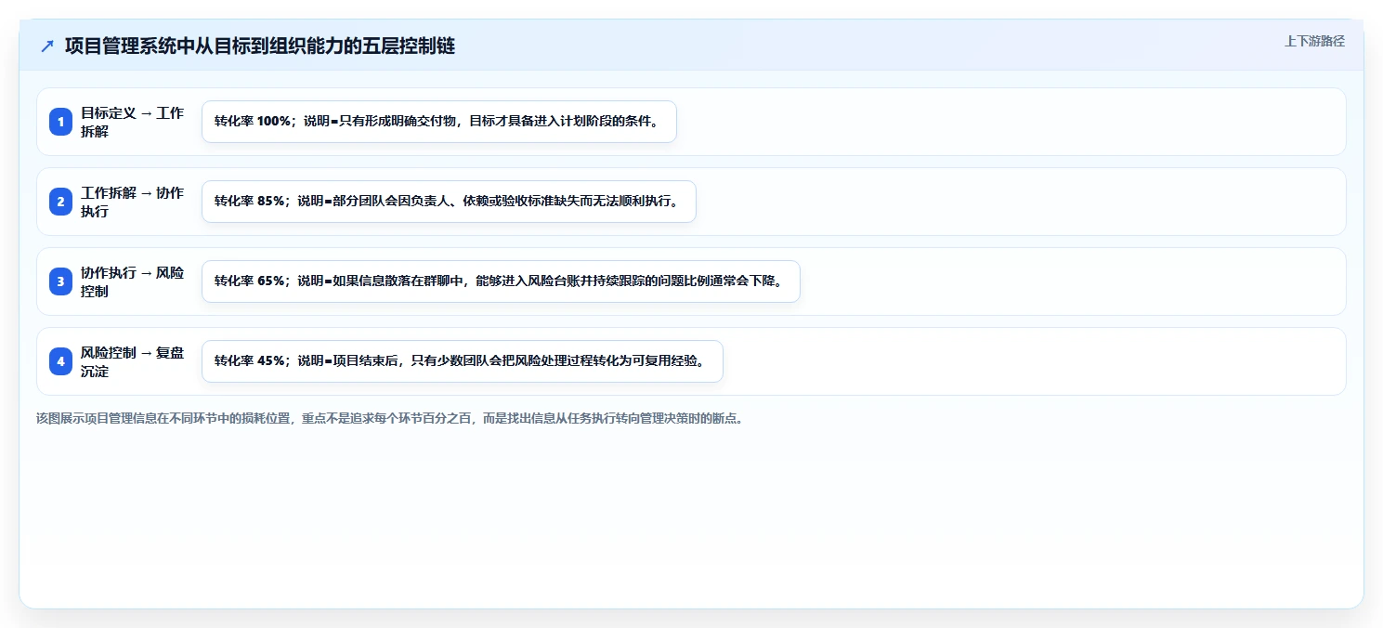
Task: Click the 上下游路径 label at top right
Action: [1314, 41]
